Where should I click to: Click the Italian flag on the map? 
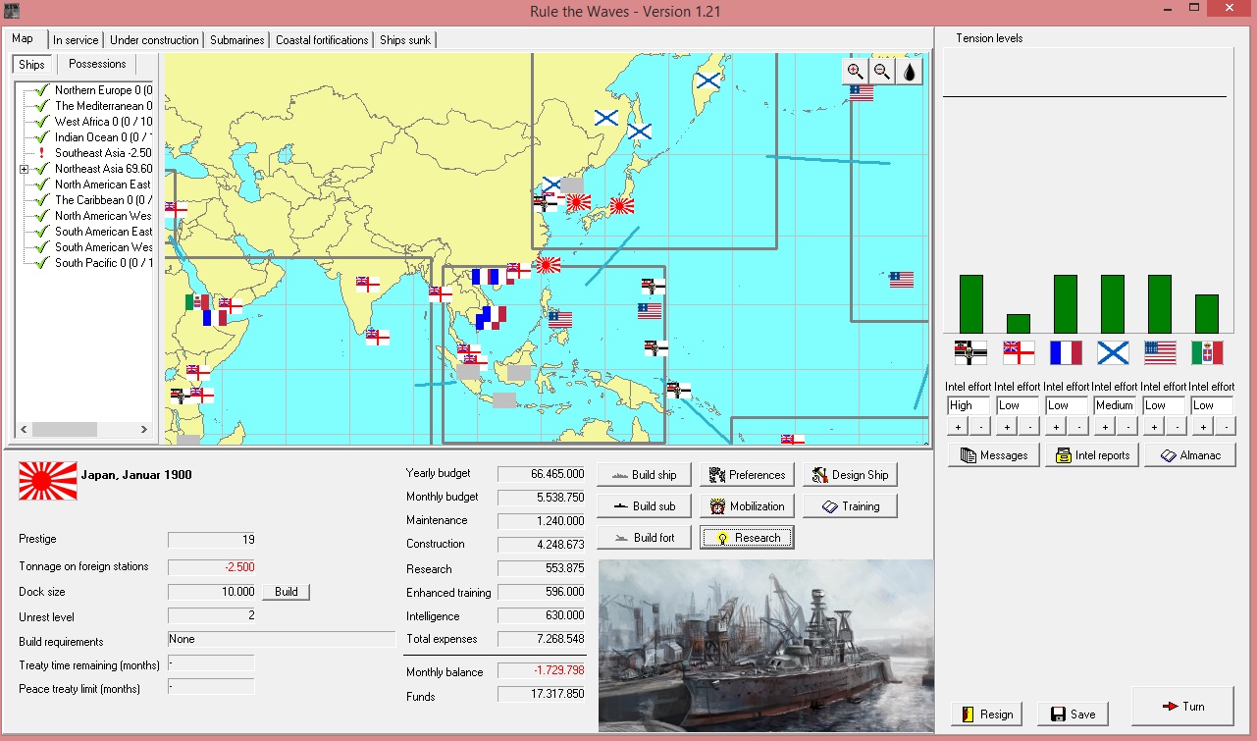click(196, 301)
